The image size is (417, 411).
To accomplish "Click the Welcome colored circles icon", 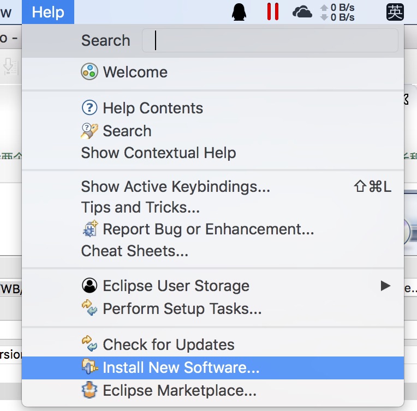I will click(x=90, y=72).
